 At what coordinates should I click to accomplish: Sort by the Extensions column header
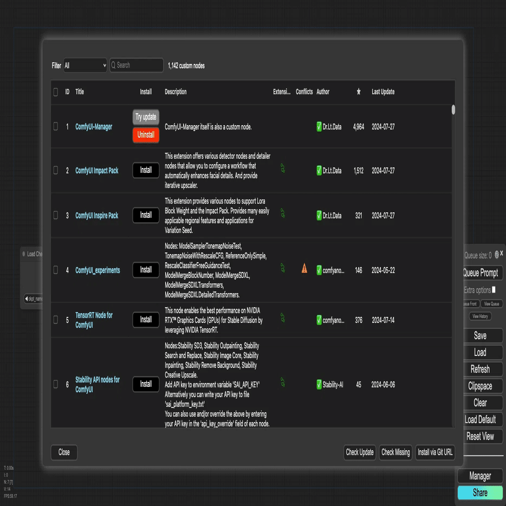(x=282, y=92)
